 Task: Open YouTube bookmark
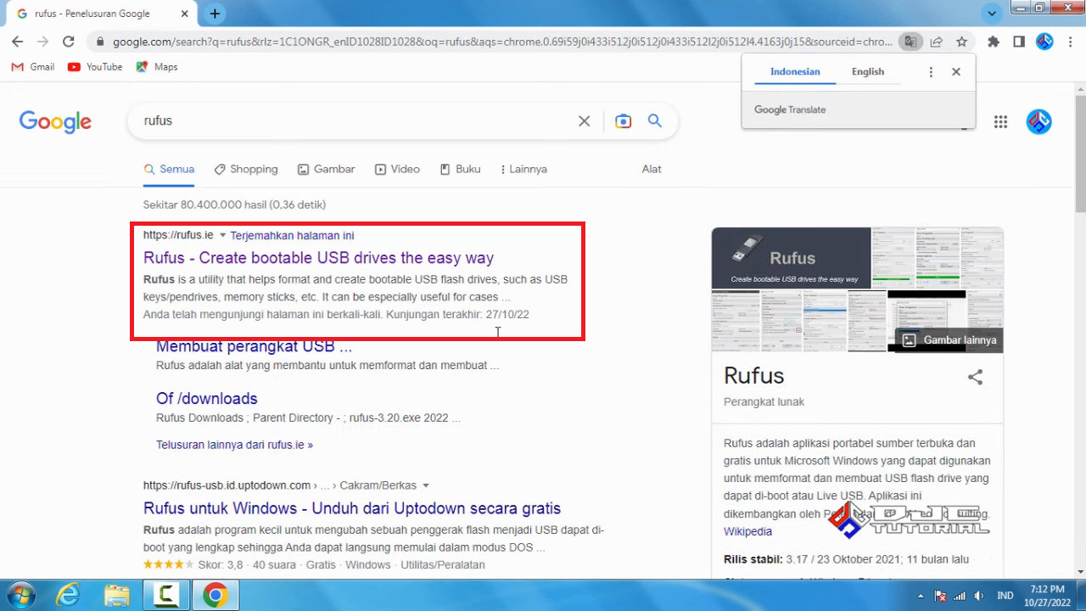click(x=95, y=67)
